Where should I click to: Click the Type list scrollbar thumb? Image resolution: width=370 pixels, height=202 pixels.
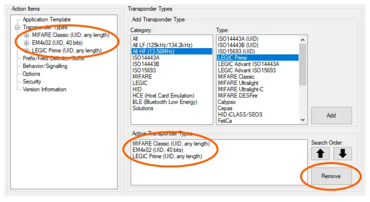[x=303, y=65]
